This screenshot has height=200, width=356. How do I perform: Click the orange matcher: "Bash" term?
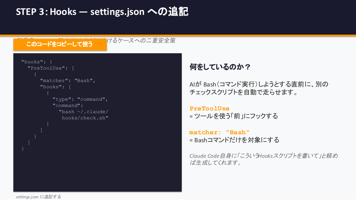tap(219, 132)
